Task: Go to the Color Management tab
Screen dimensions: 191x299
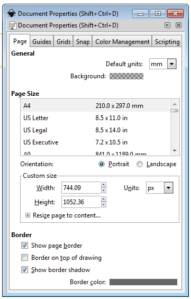Action: pyautogui.click(x=122, y=41)
